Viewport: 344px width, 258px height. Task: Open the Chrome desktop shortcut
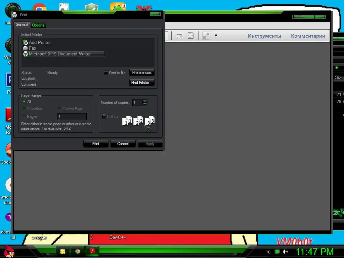point(40,7)
